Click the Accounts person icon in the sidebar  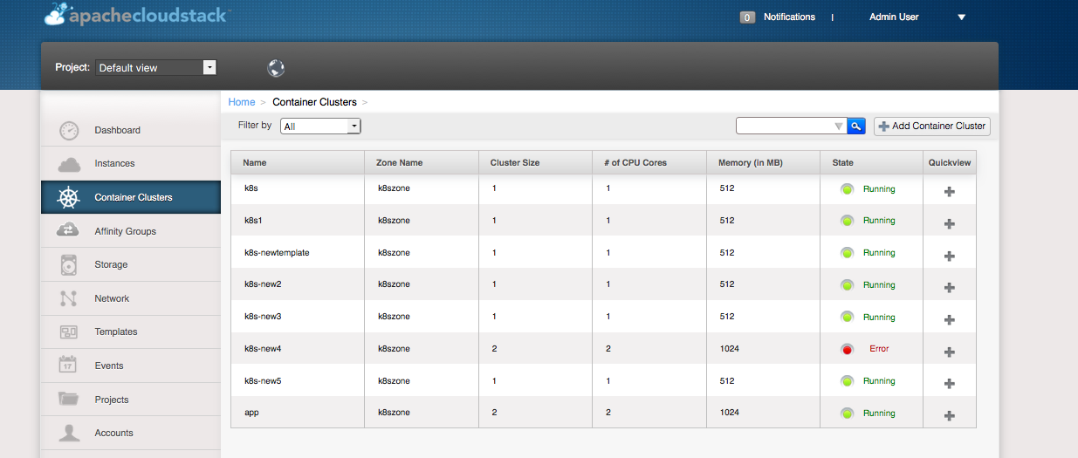pyautogui.click(x=69, y=433)
